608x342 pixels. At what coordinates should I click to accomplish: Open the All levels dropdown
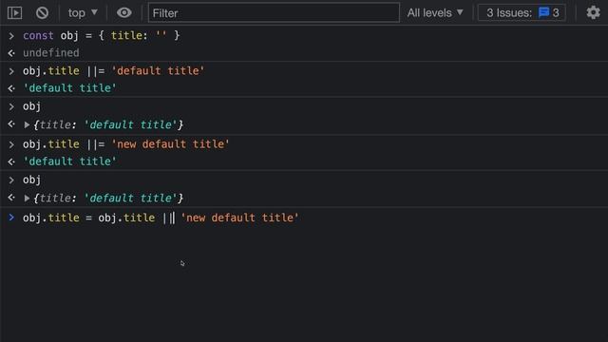[435, 12]
